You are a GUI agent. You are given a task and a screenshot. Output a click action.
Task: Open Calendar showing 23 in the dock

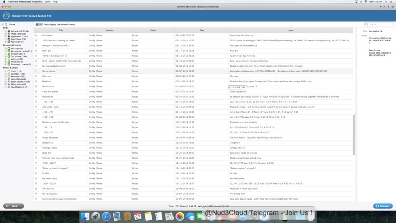click(138, 216)
